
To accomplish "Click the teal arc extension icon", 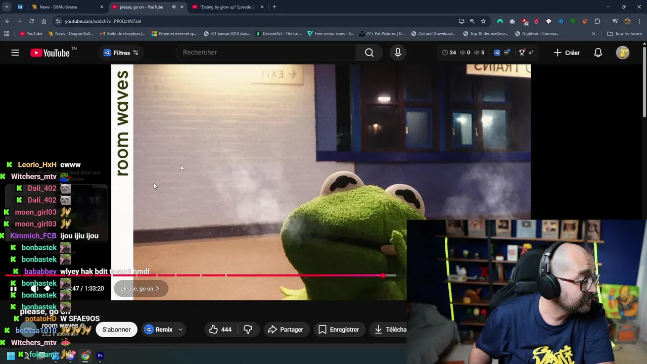I will (x=500, y=21).
